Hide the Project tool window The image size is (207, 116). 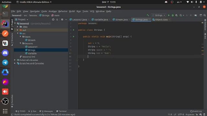click(x=66, y=19)
